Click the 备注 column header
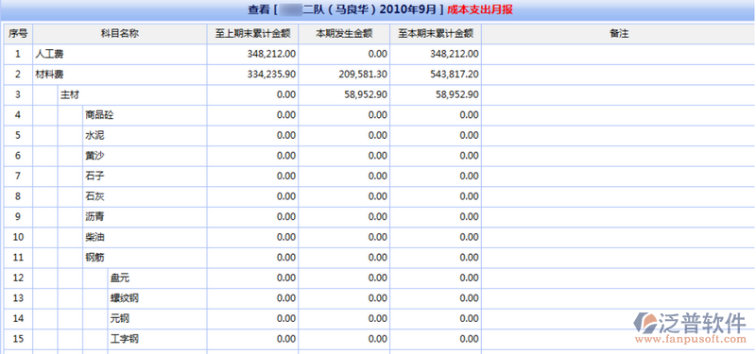Viewport: 756px width, 354px height. pyautogui.click(x=619, y=34)
